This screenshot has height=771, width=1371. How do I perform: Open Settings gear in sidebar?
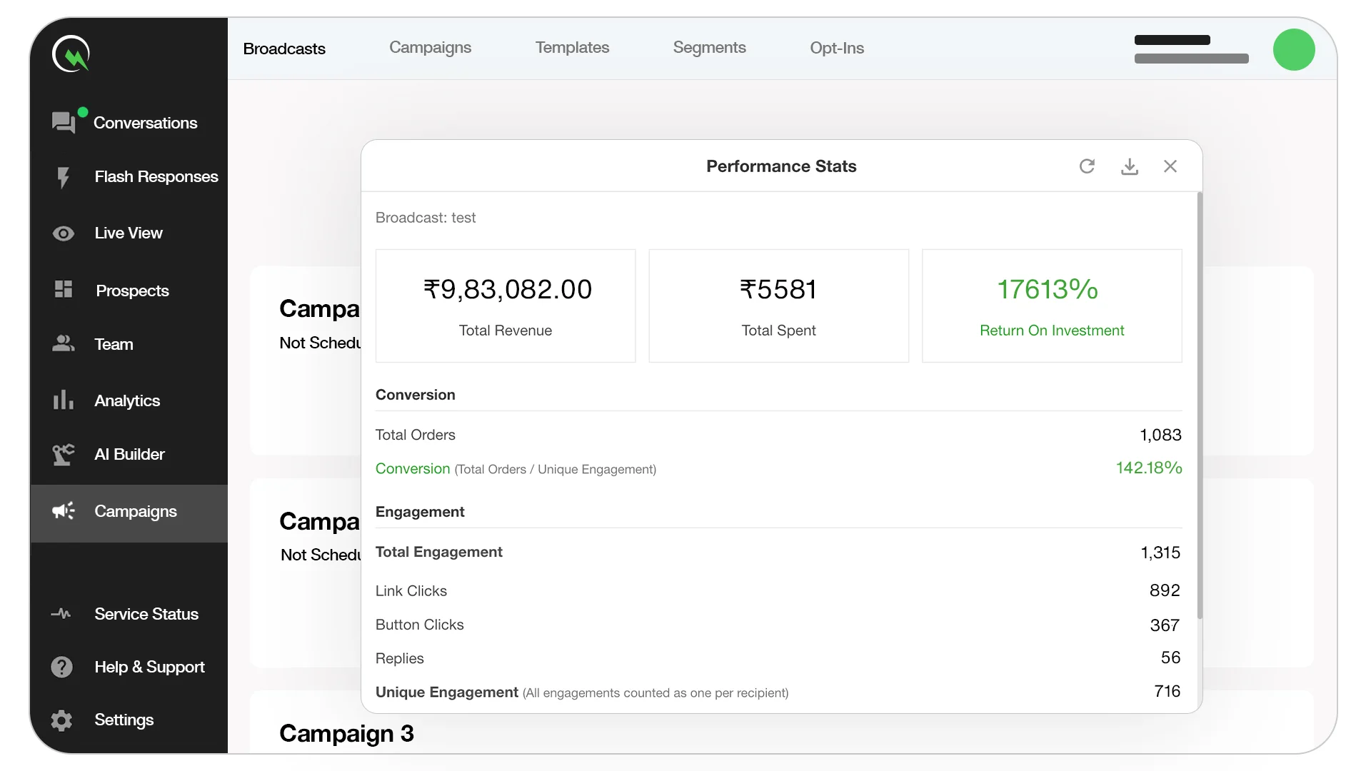click(62, 720)
